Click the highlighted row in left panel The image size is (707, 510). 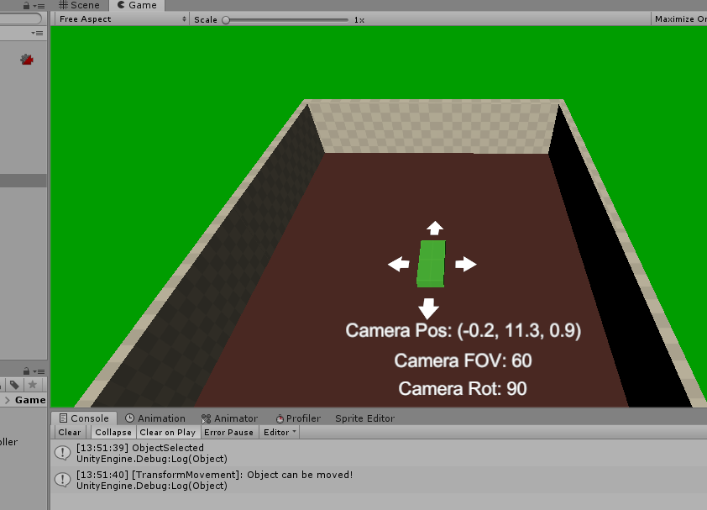23,181
